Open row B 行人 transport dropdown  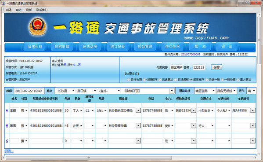(x=205, y=125)
